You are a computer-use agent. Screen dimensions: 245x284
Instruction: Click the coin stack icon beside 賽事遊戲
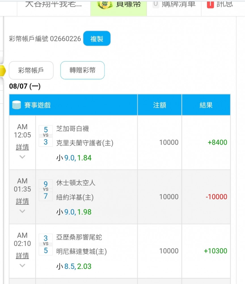click(16, 105)
